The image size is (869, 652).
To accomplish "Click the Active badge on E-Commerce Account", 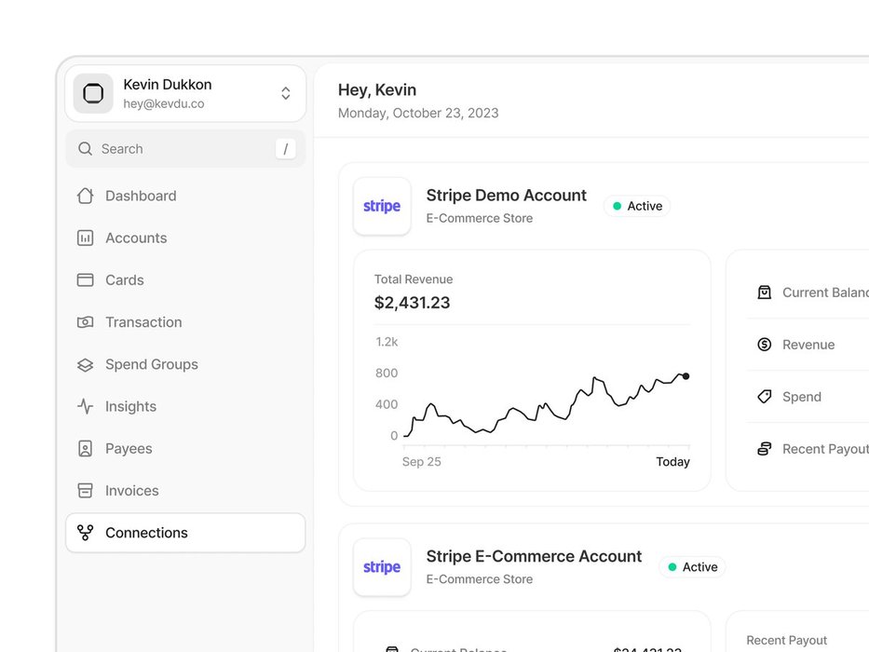I will [x=692, y=566].
